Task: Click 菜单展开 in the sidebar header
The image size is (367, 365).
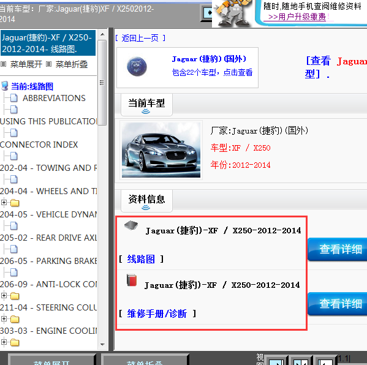Action: [26, 64]
